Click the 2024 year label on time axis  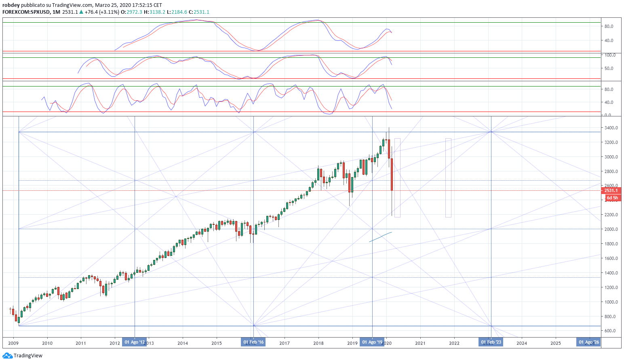pos(522,343)
